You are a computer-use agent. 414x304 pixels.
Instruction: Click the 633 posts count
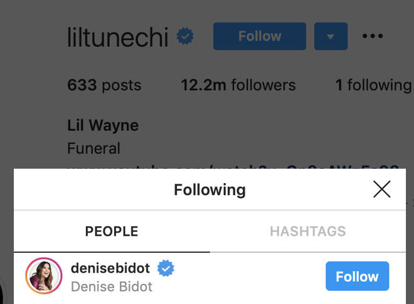[x=104, y=85]
